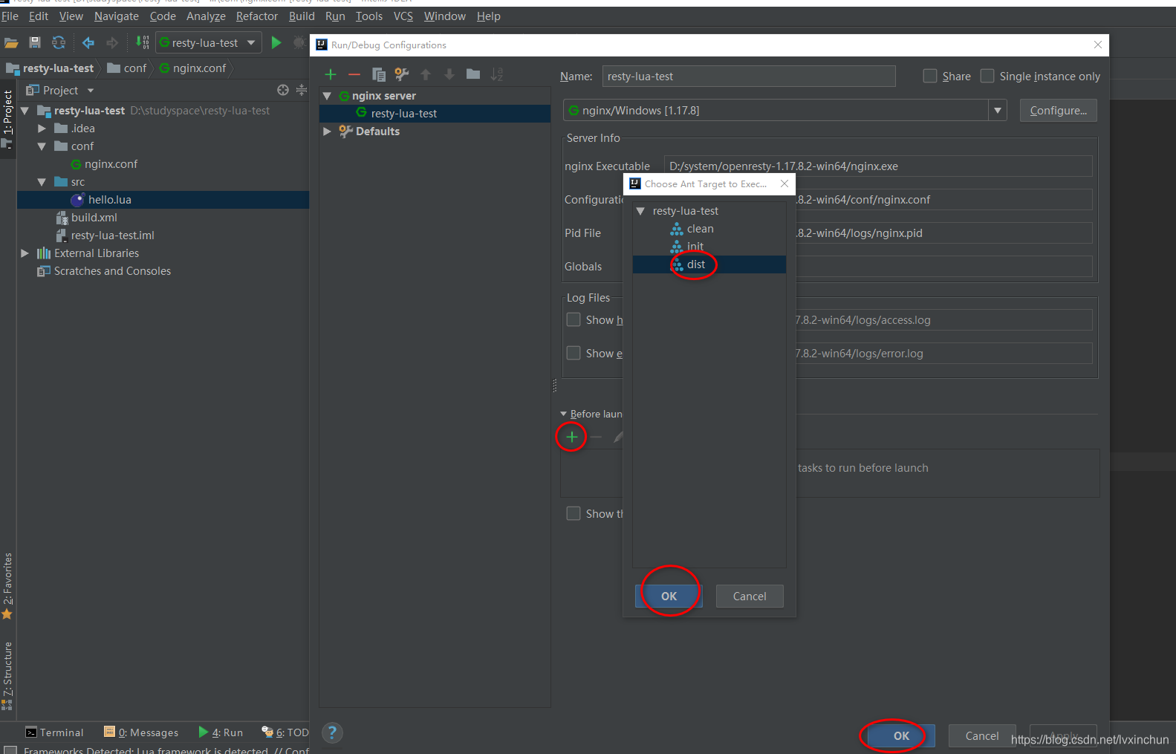Collapse the Before launch section
This screenshot has height=754, width=1176.
click(563, 414)
